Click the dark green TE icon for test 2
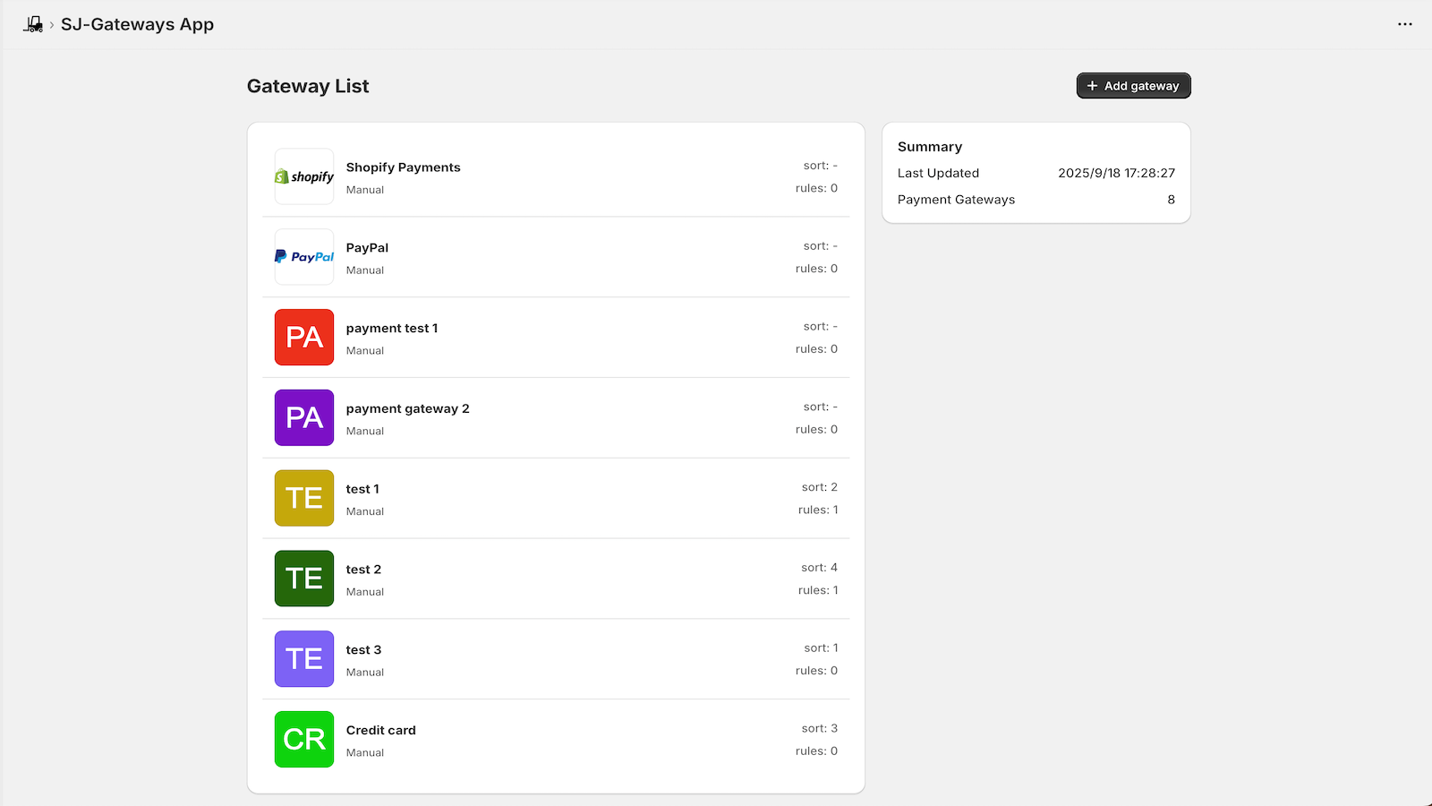 pos(303,579)
